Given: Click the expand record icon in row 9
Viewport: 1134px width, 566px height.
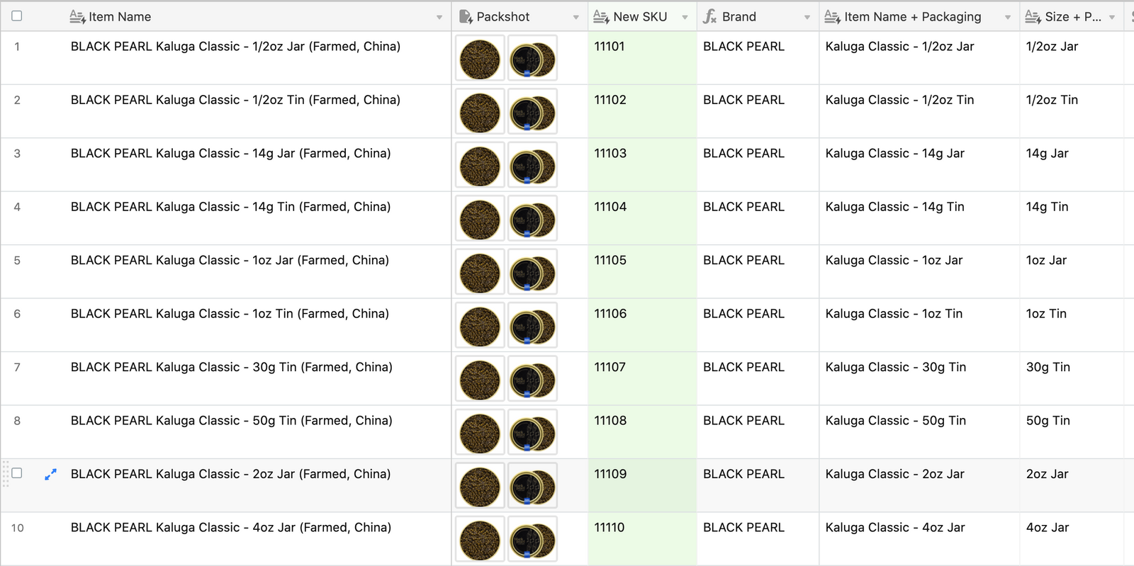Looking at the screenshot, I should pyautogui.click(x=50, y=475).
